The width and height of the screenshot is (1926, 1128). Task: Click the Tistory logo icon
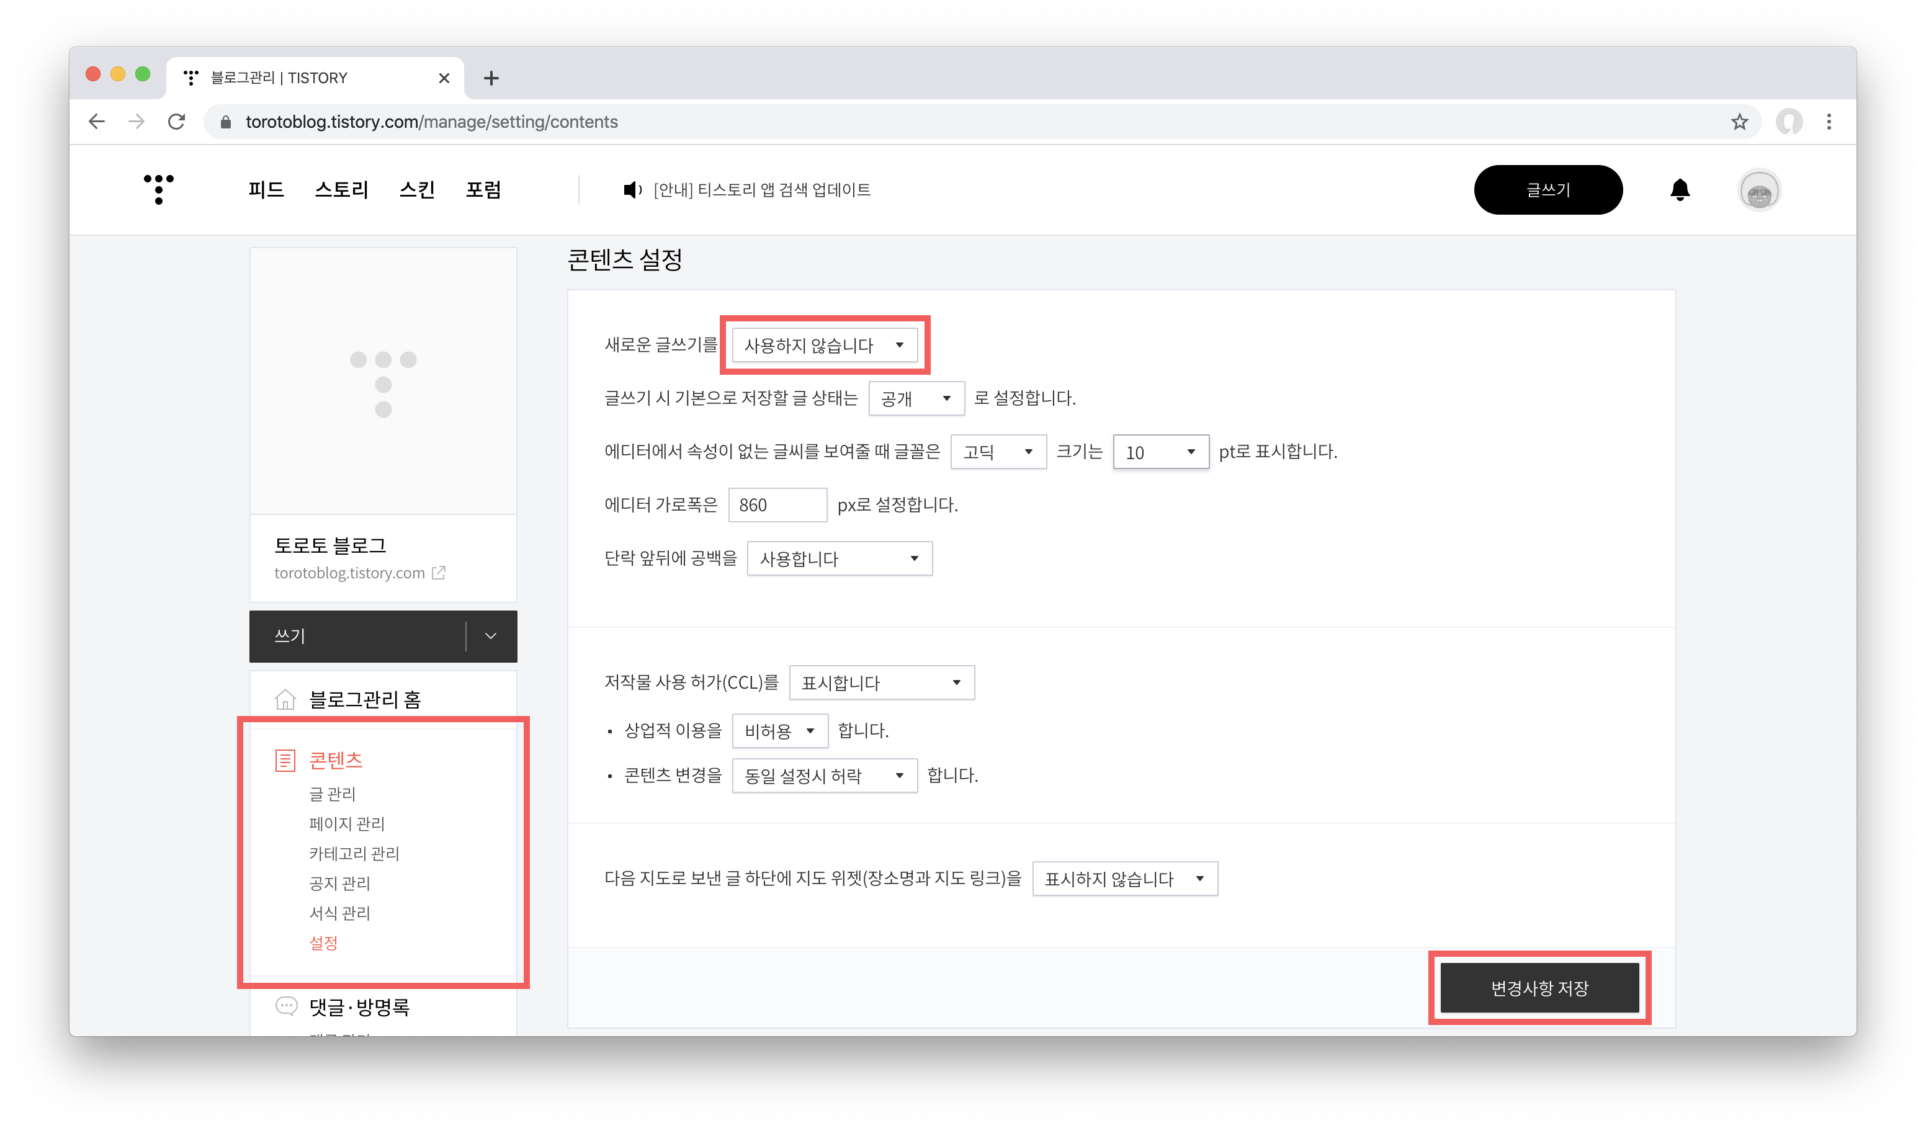click(158, 189)
